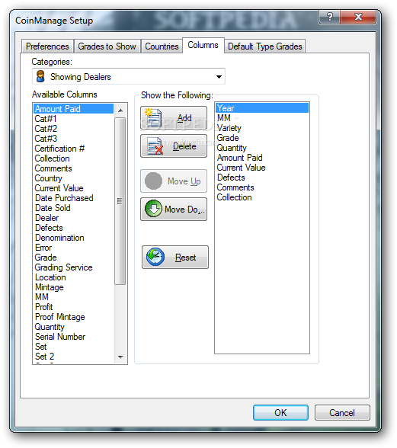This screenshot has height=448, width=397.
Task: Select Serial Number in Available Columns
Action: [73, 337]
